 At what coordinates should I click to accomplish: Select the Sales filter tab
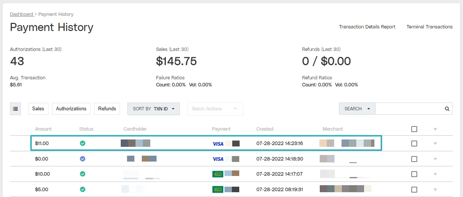coord(38,109)
